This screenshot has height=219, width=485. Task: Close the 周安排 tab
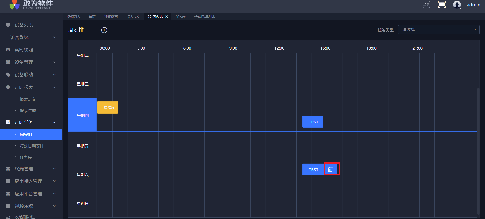pos(167,17)
